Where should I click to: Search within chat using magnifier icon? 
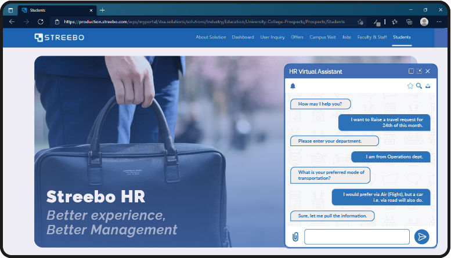click(419, 86)
